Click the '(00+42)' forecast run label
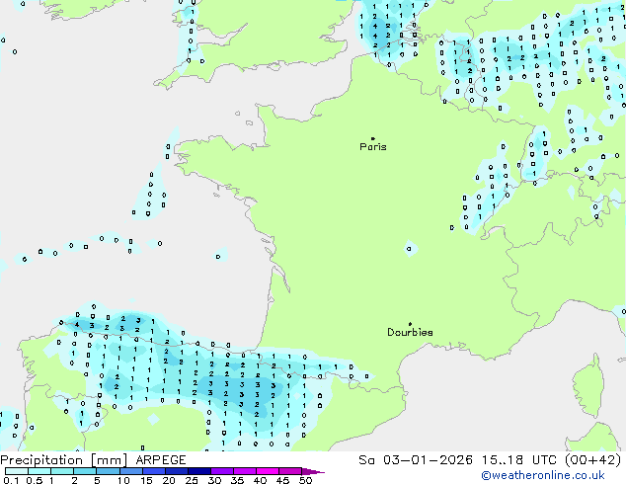This screenshot has width=626, height=484. [x=593, y=460]
